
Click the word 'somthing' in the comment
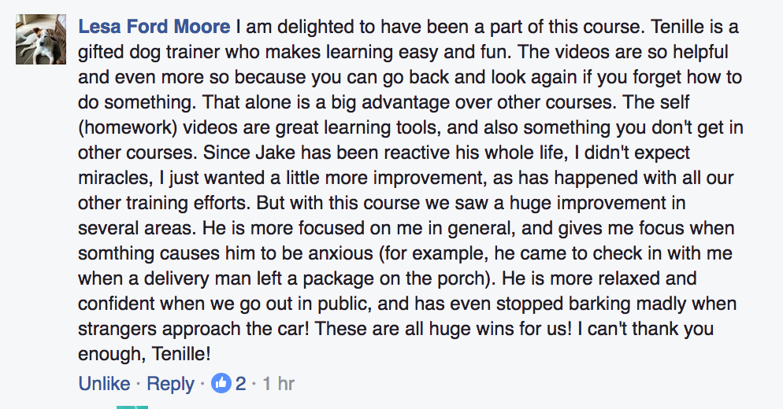point(115,254)
